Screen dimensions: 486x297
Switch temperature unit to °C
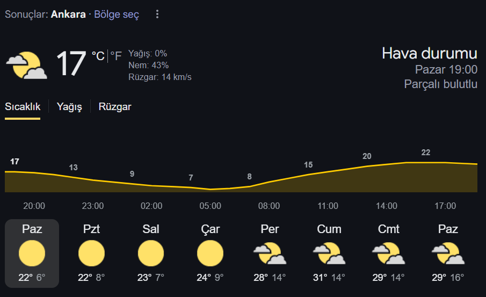pyautogui.click(x=98, y=56)
